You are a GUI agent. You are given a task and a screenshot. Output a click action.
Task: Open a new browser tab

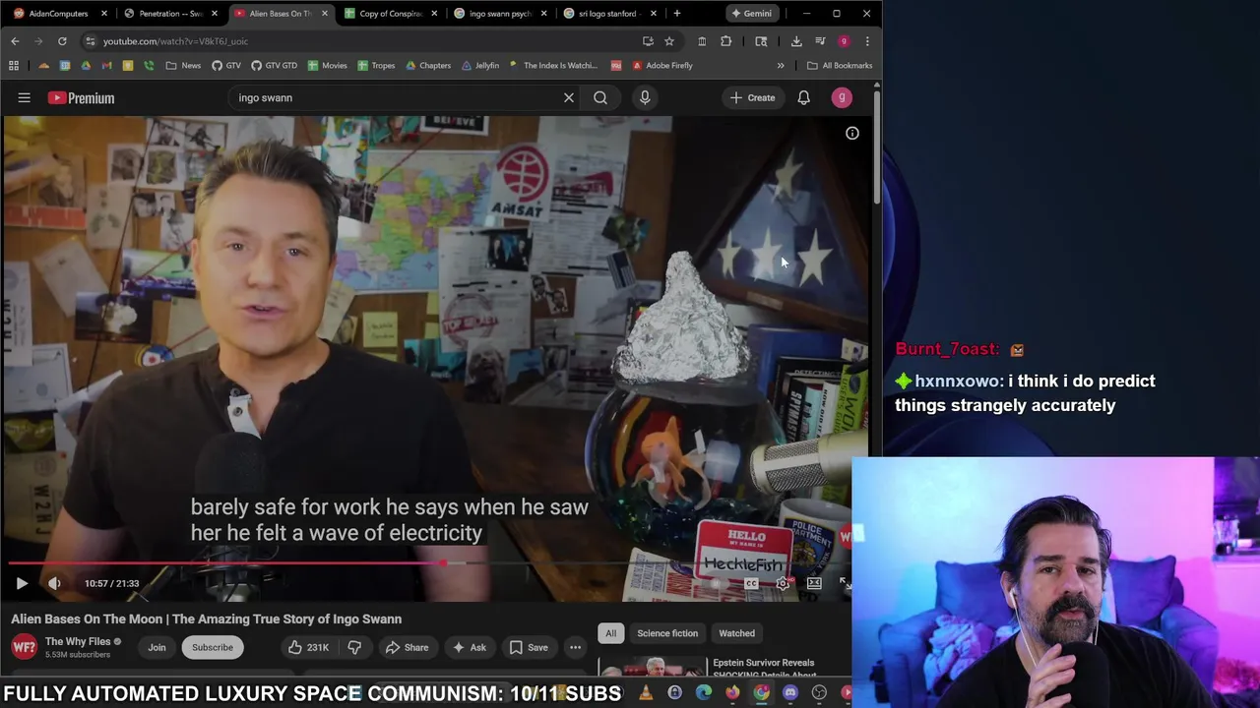pyautogui.click(x=676, y=14)
